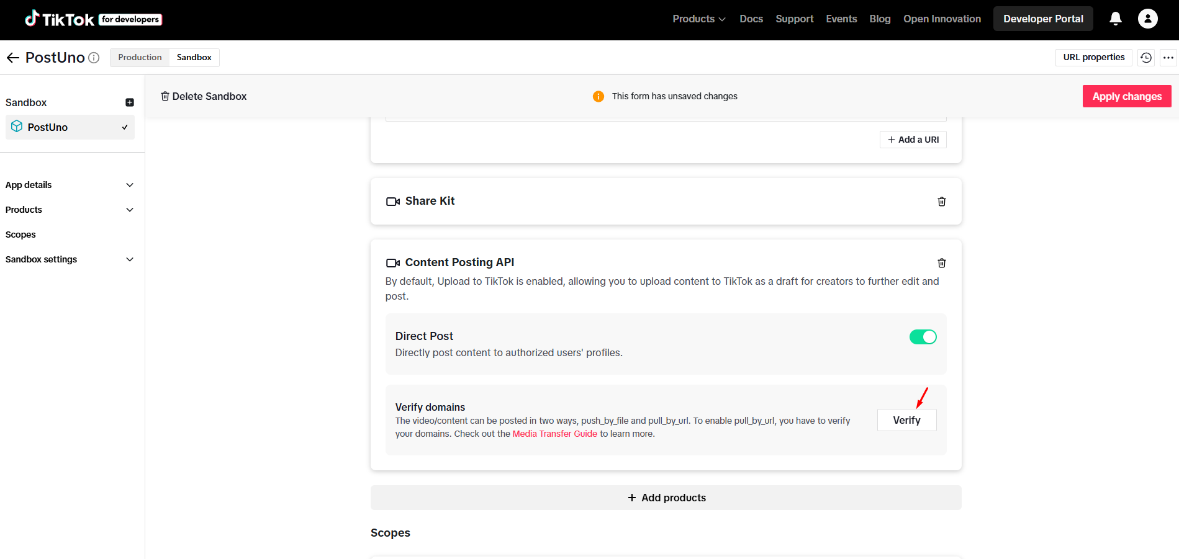Select the PostUno sandbox item
This screenshot has width=1179, height=559.
70,127
